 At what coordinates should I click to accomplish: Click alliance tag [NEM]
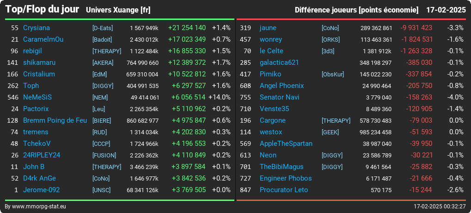click(x=100, y=97)
